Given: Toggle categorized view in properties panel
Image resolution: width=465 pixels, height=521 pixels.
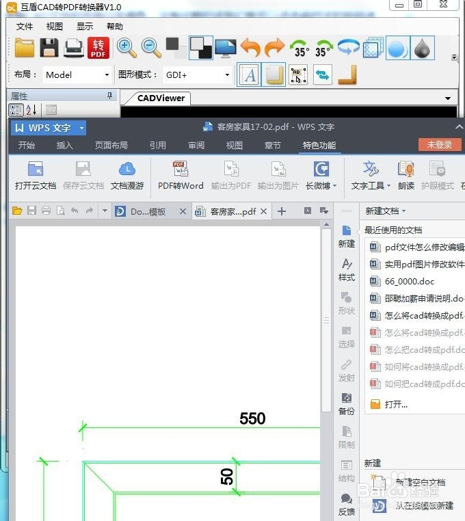Looking at the screenshot, I should (x=16, y=110).
